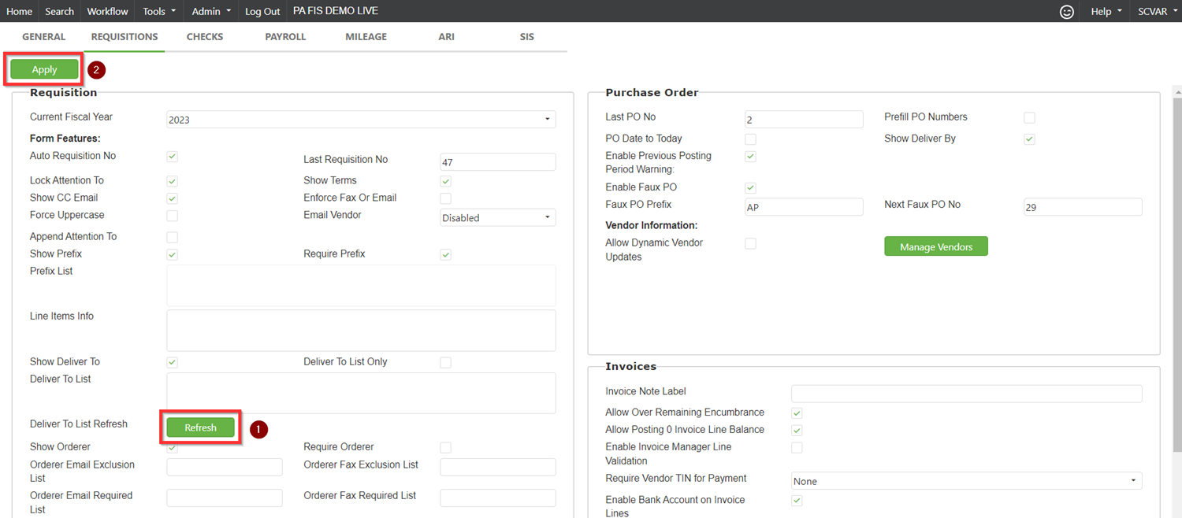Expand the Admin menu
Image resolution: width=1182 pixels, height=518 pixels.
[211, 11]
